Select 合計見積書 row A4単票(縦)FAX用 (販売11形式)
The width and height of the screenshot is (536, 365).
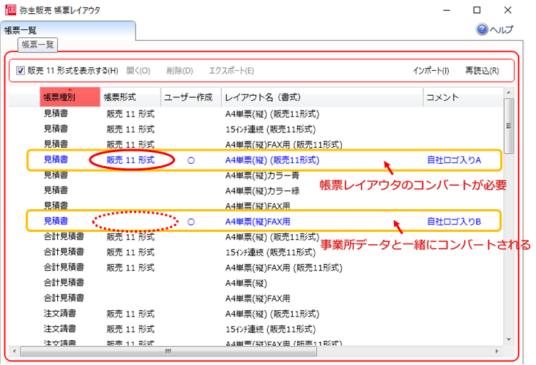pyautogui.click(x=256, y=268)
